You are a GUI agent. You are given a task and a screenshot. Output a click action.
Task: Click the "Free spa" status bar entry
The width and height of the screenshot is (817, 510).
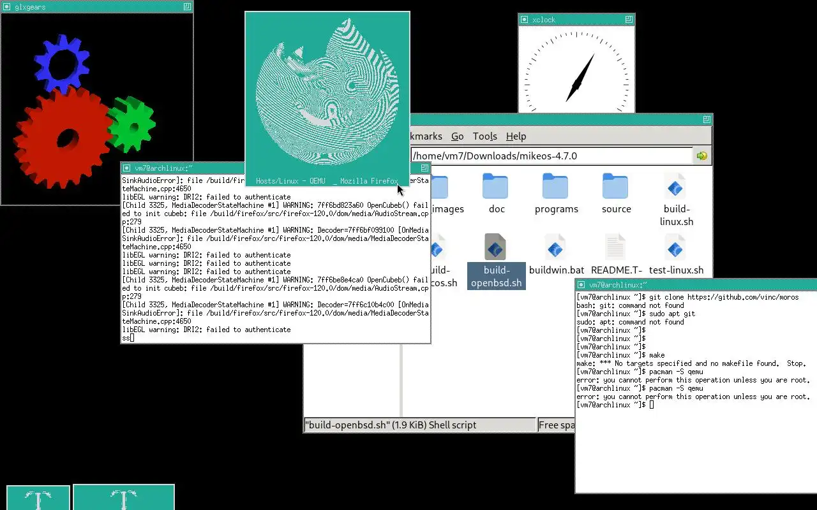click(x=557, y=425)
